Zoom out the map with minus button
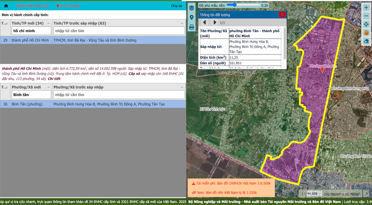The image size is (372, 205). 366,16
